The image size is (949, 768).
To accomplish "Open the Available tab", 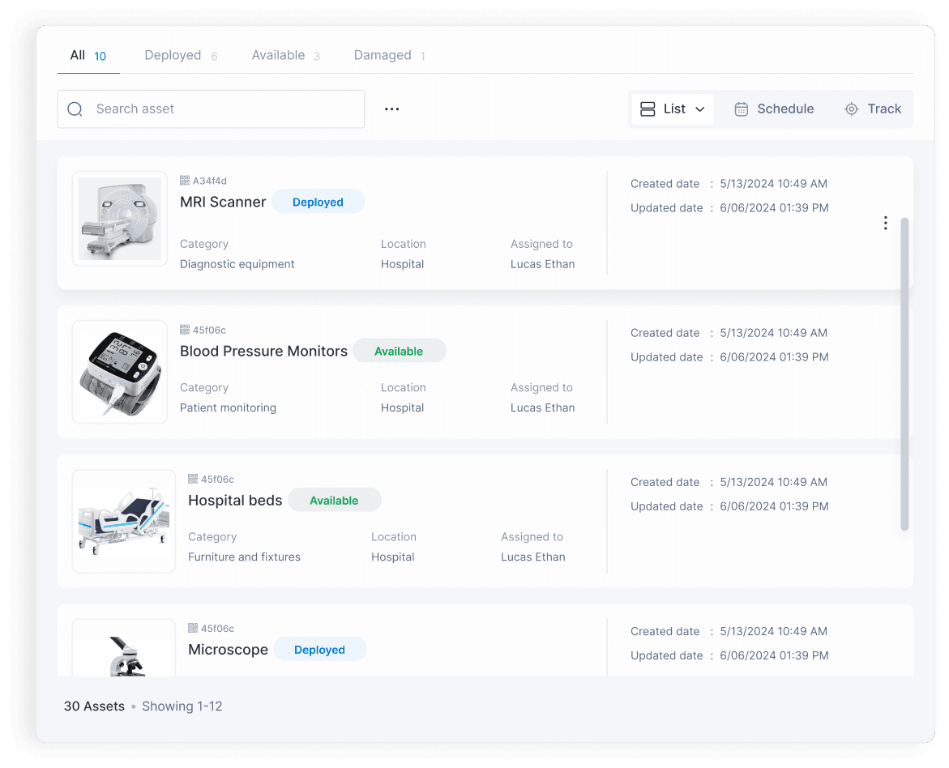I will [x=278, y=54].
